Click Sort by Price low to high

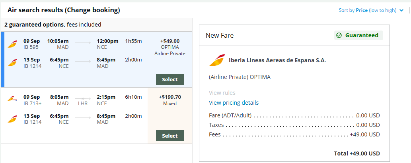368,10
